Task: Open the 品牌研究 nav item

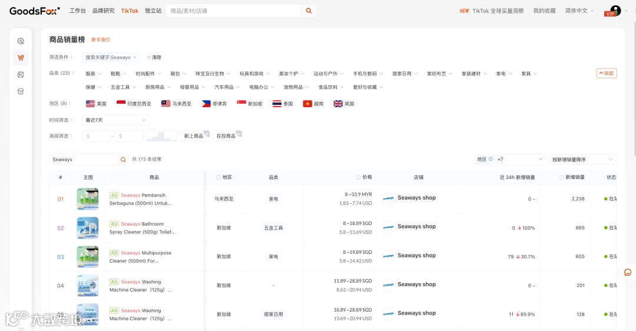Action: [x=104, y=11]
